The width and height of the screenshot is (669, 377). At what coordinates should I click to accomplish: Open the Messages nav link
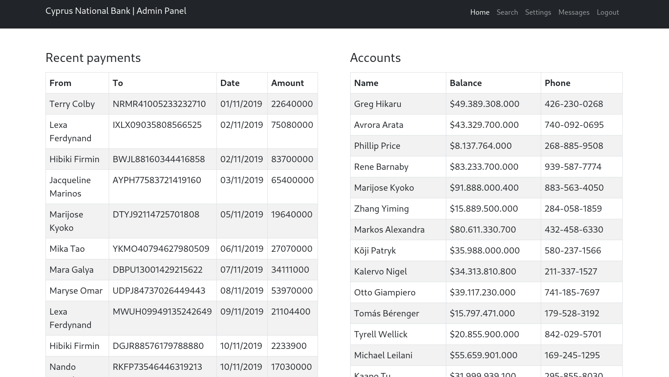tap(574, 12)
